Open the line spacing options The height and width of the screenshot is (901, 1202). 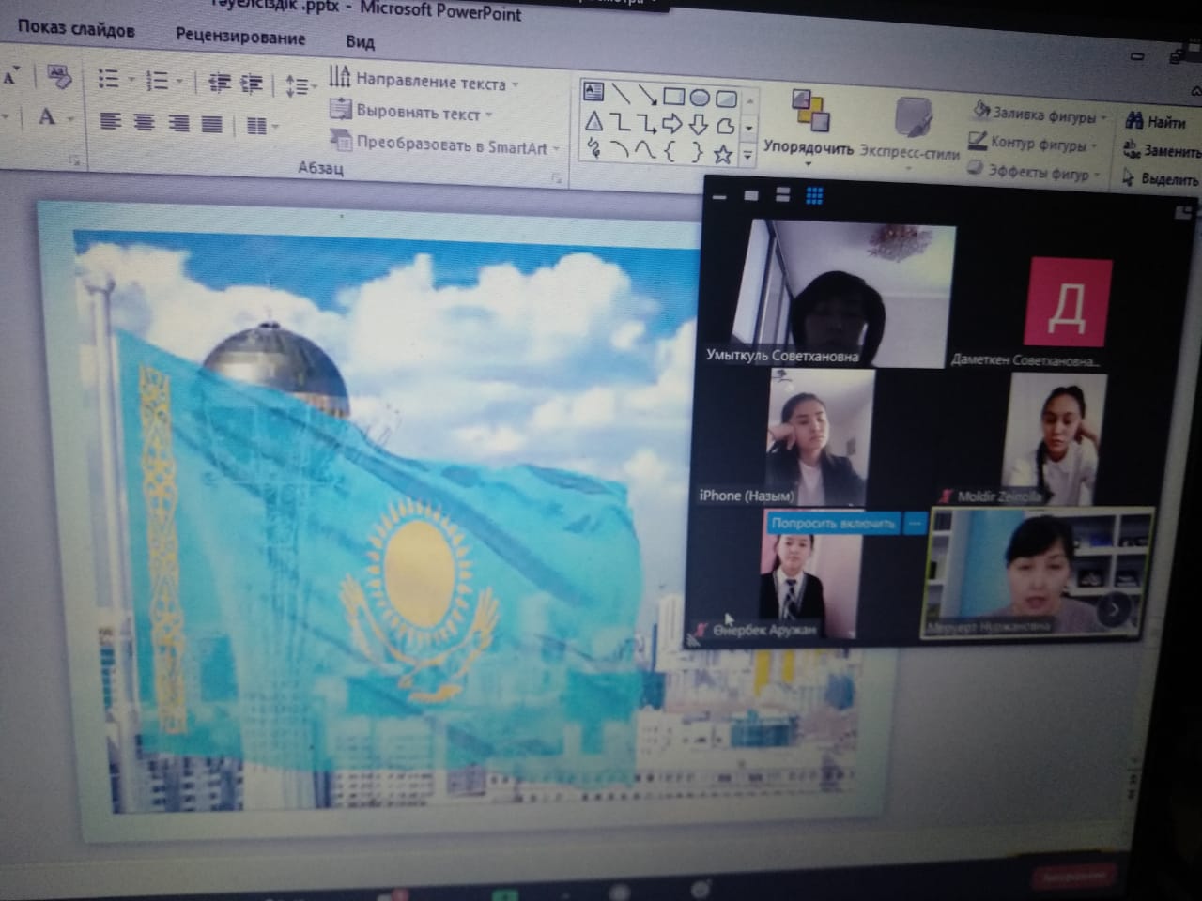point(300,86)
